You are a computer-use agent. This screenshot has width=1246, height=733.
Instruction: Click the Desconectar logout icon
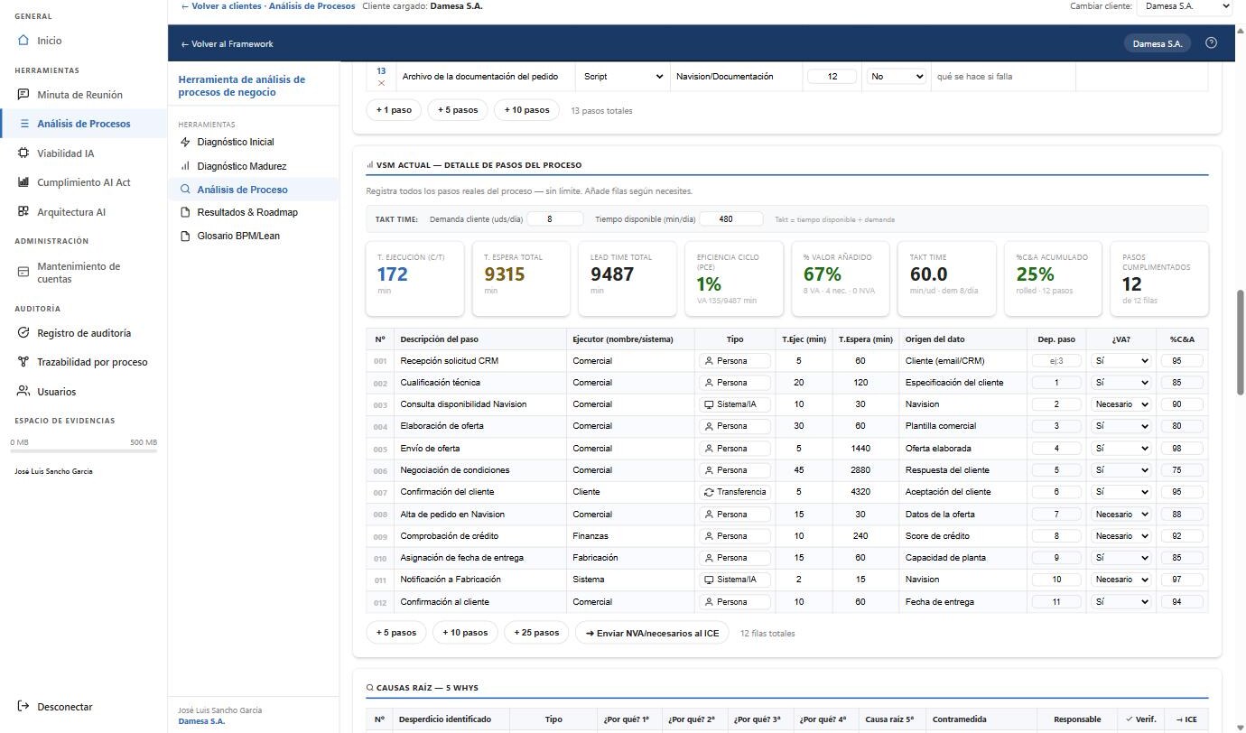tap(23, 707)
